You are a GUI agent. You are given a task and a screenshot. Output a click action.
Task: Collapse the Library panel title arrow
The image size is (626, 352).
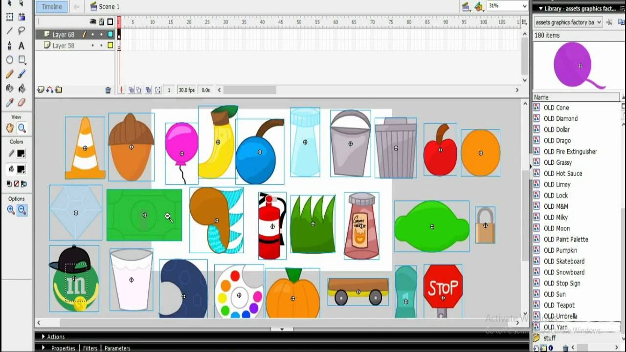[x=540, y=8]
